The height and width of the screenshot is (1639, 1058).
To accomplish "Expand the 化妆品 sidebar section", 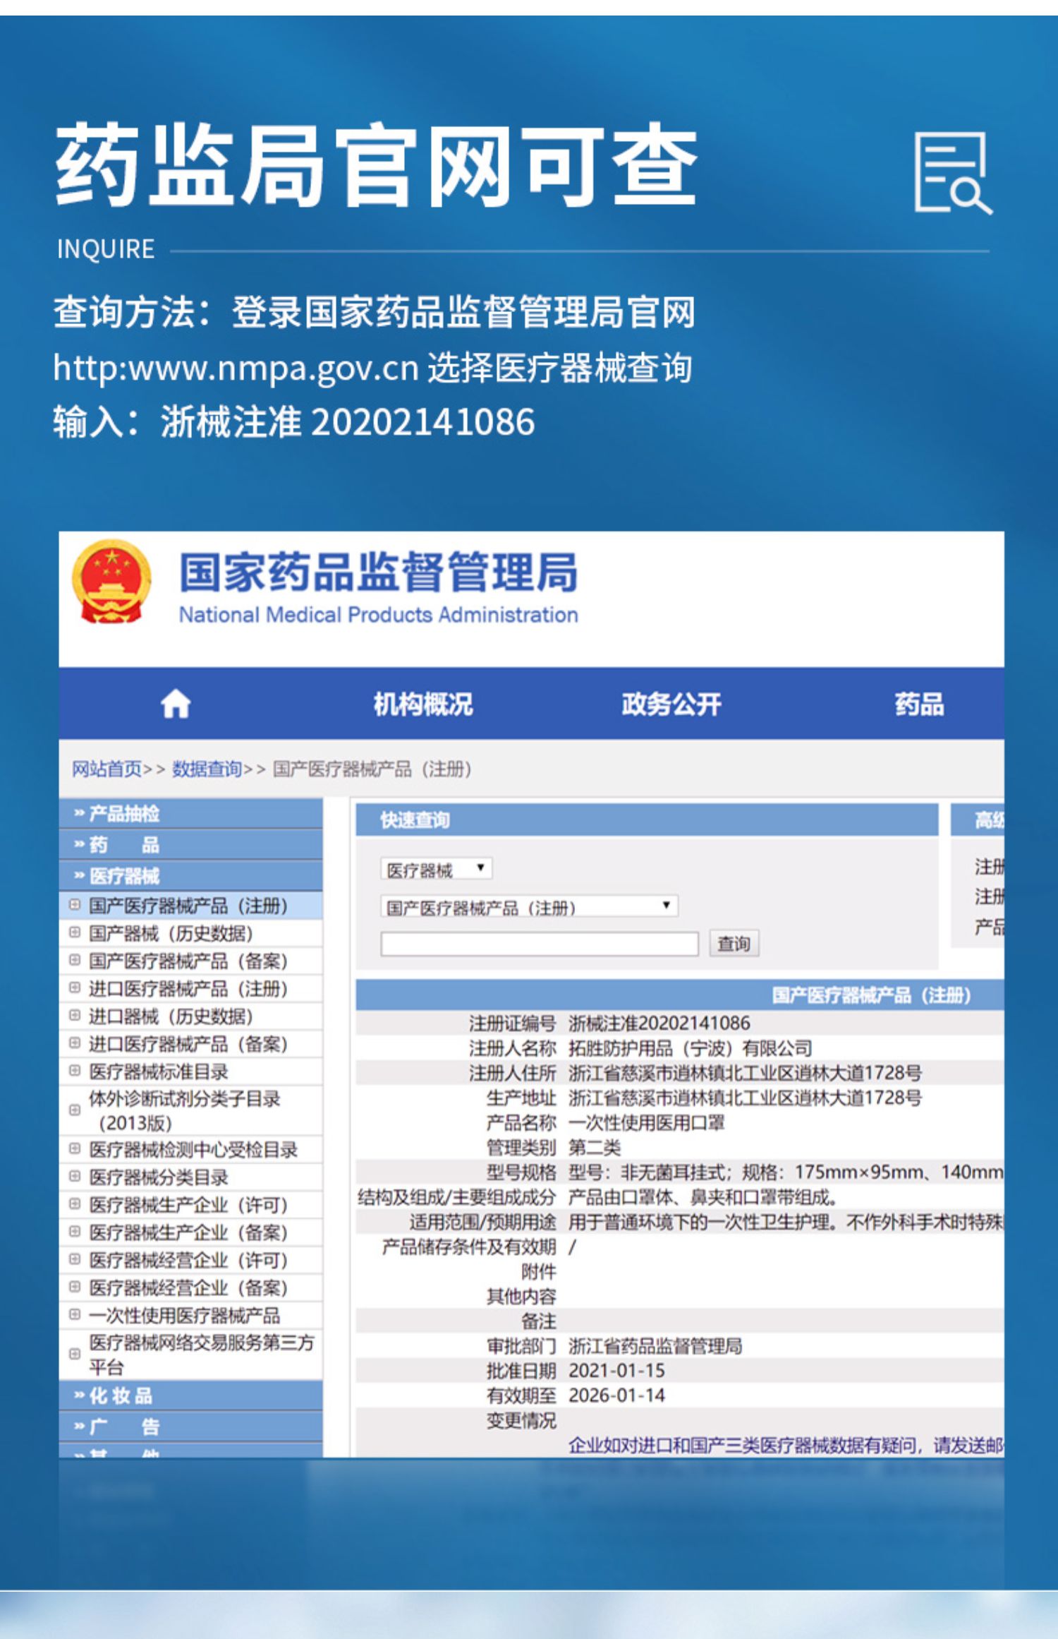I will [190, 1395].
